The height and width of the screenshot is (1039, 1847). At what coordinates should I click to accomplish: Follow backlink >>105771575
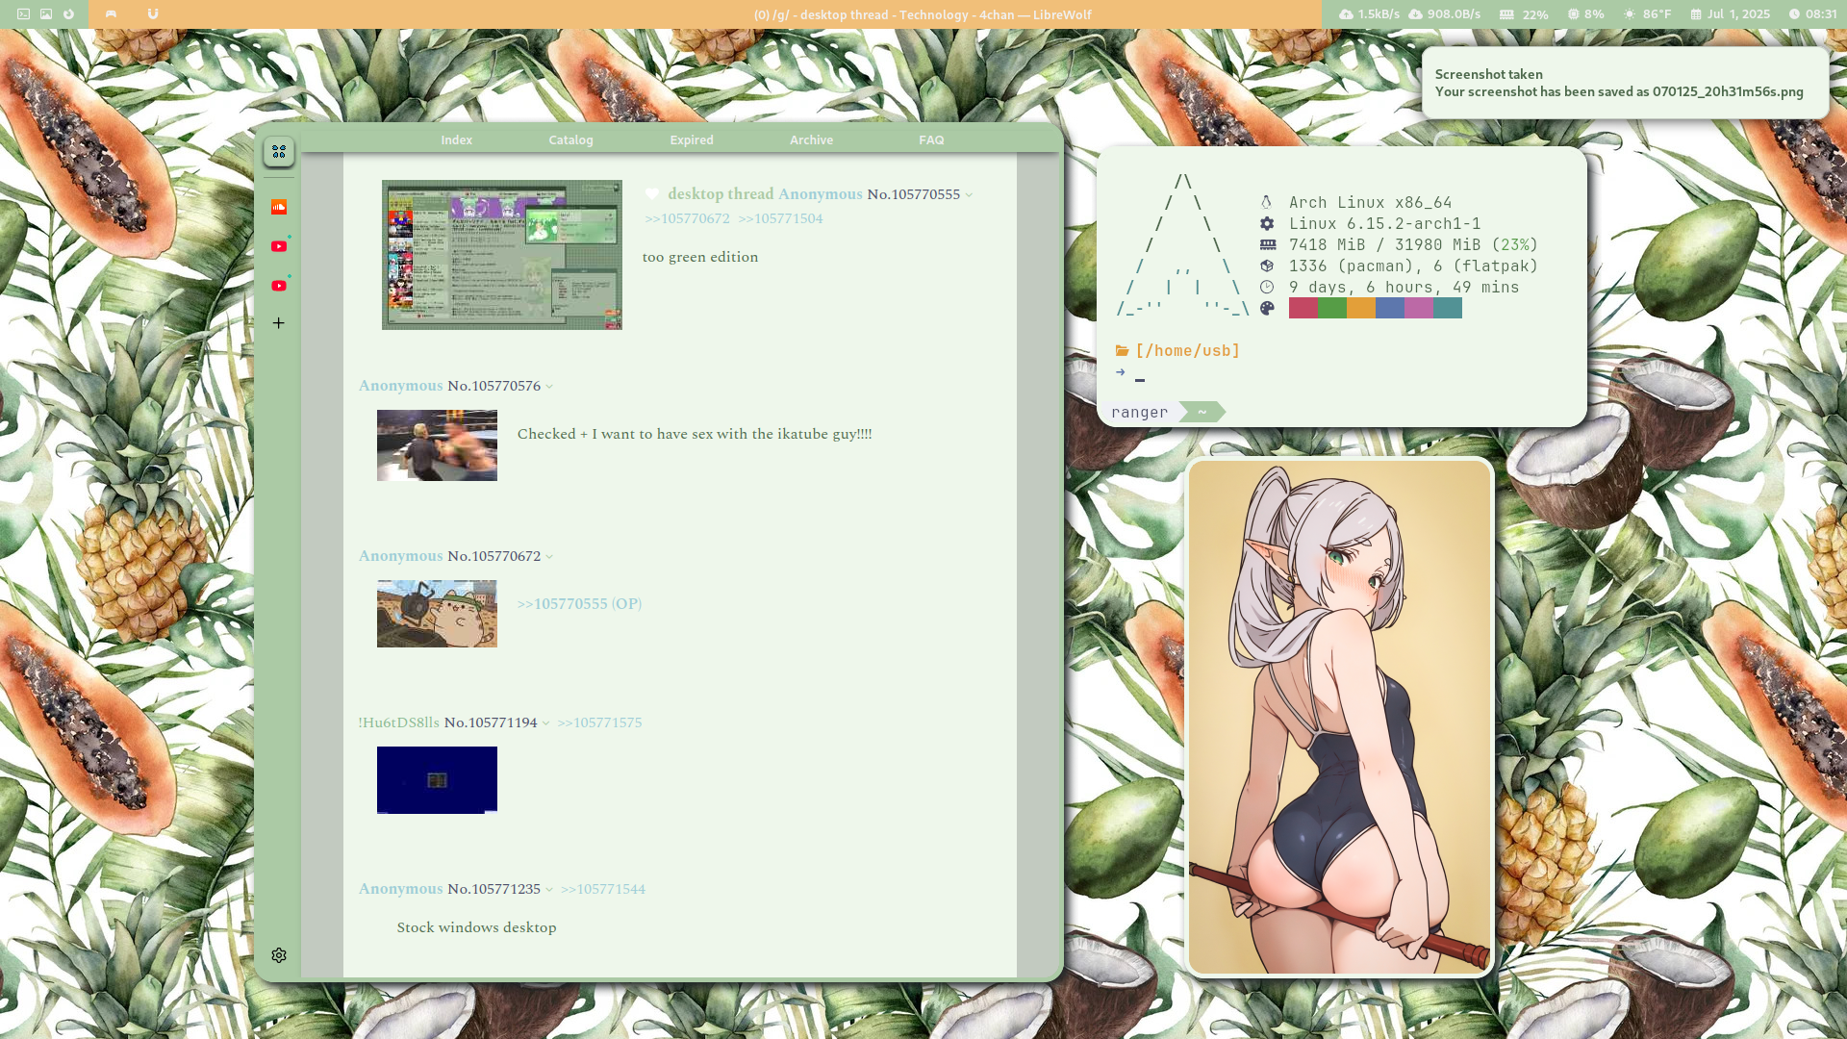click(599, 722)
